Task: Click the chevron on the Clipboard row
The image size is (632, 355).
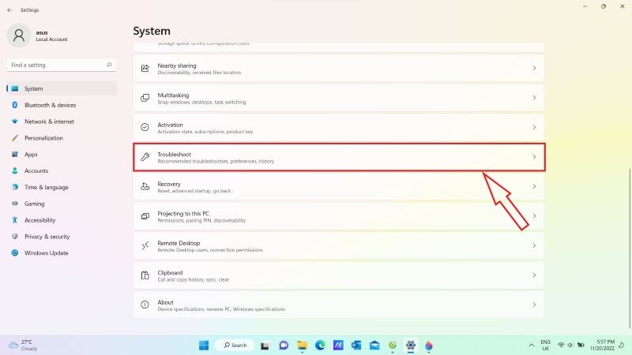Action: click(x=534, y=275)
